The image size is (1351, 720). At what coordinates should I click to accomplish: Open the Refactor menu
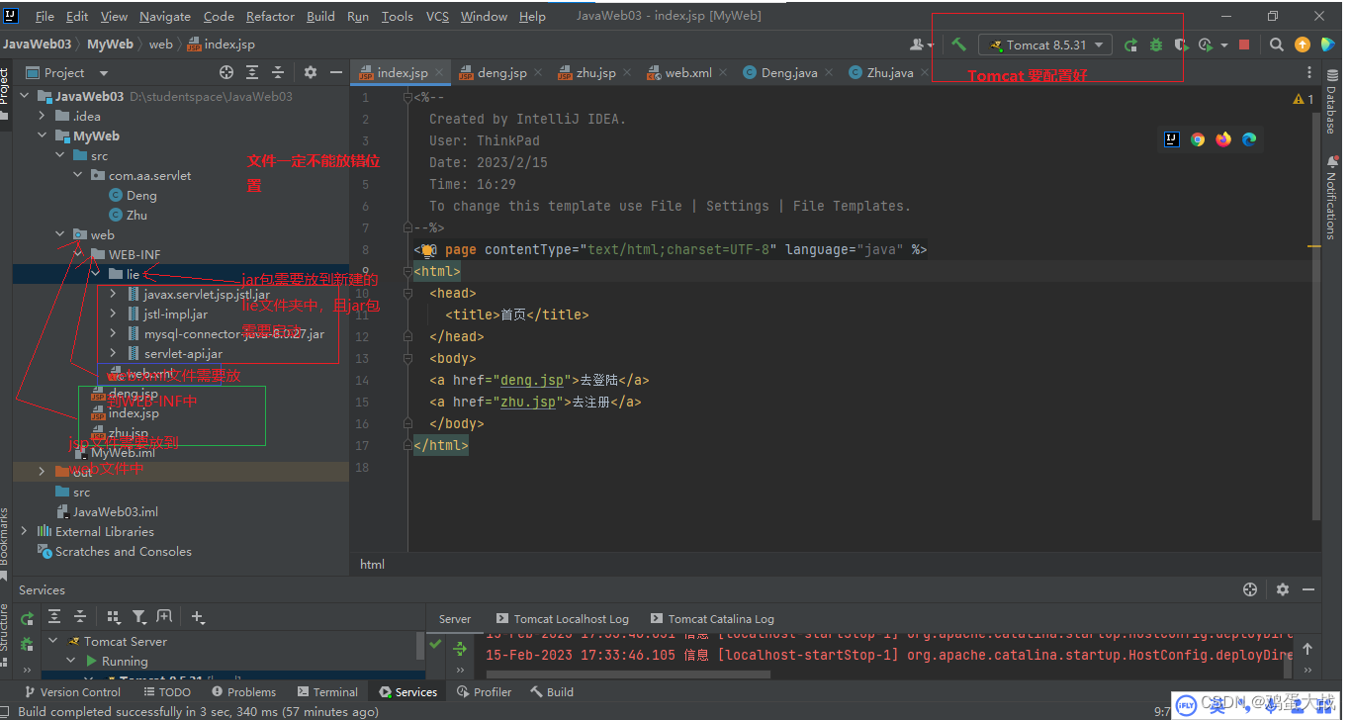[269, 16]
